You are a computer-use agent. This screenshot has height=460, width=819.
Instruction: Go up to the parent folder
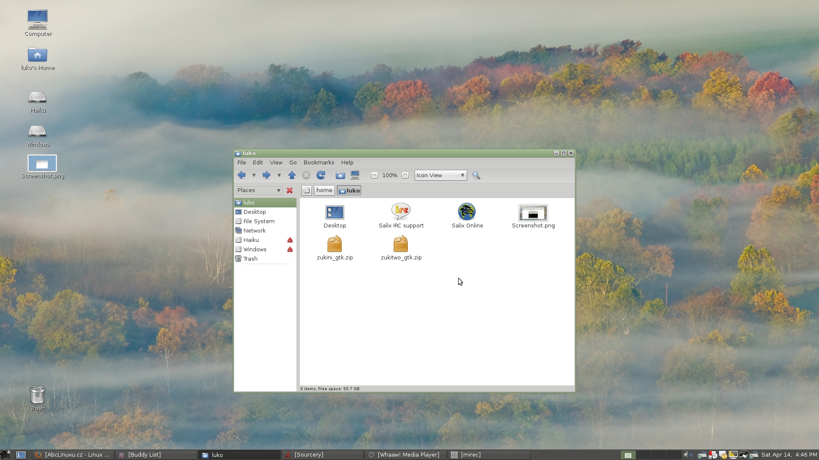click(x=292, y=175)
